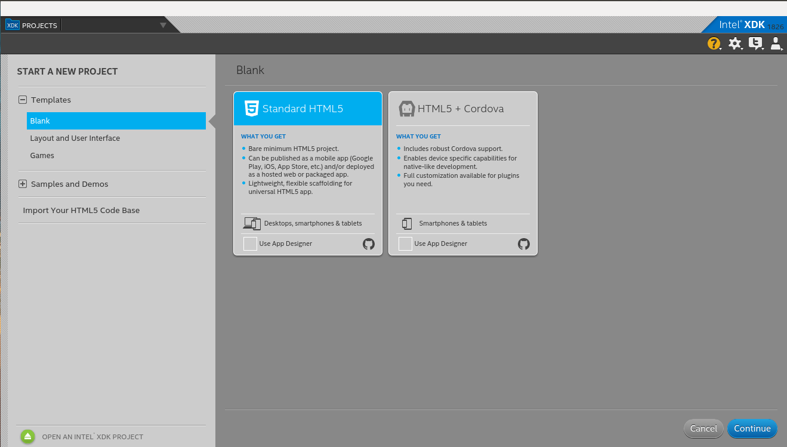Screen dimensions: 787x447
Task: Collapse the Templates section
Action: [22, 100]
